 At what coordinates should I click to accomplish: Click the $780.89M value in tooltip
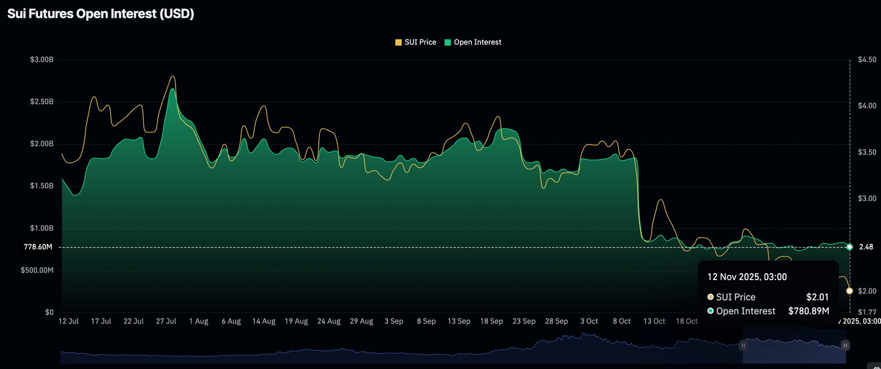click(x=808, y=311)
